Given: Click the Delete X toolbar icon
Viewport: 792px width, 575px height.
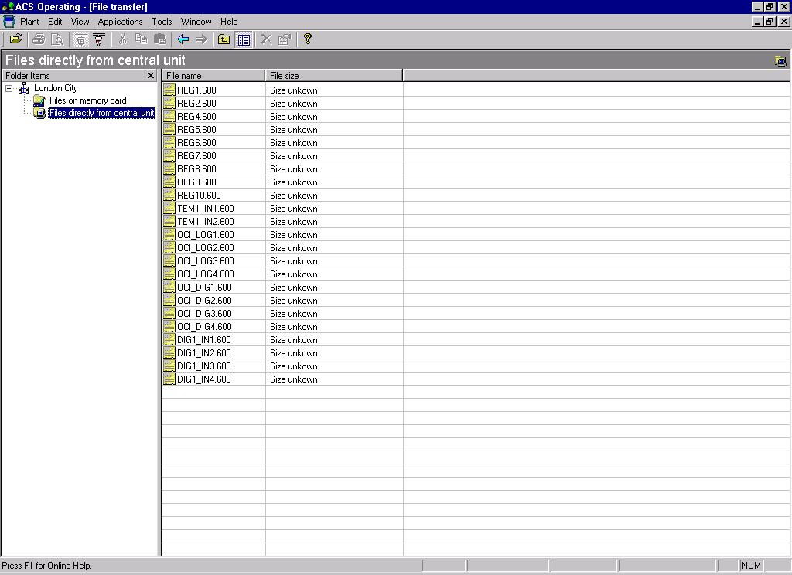Looking at the screenshot, I should point(266,39).
